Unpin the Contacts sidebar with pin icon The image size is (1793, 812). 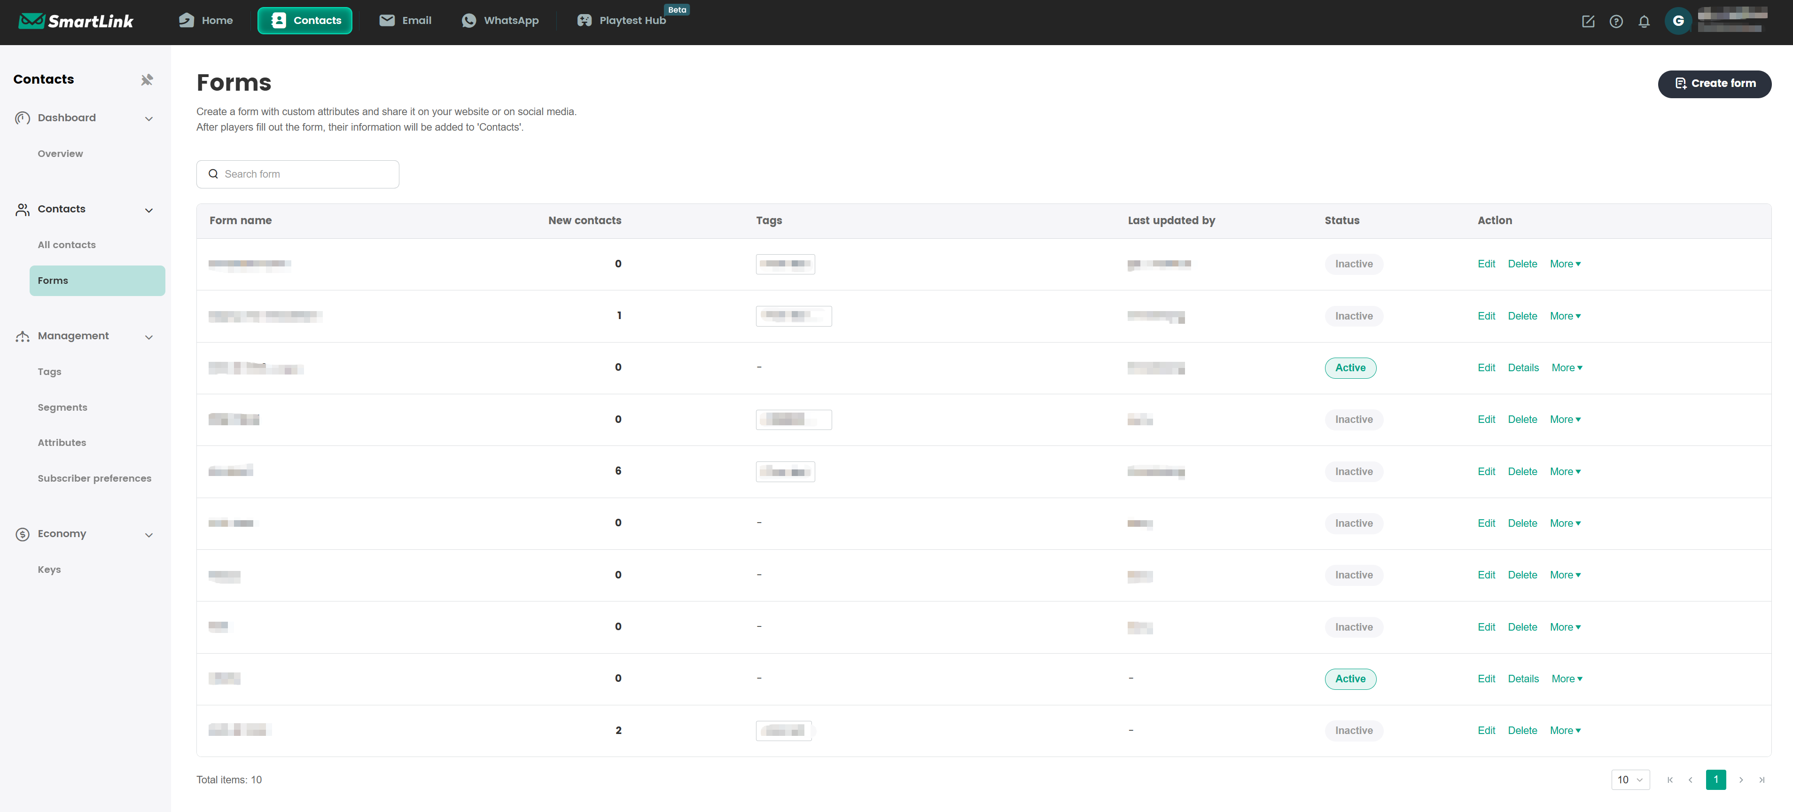[x=146, y=79]
